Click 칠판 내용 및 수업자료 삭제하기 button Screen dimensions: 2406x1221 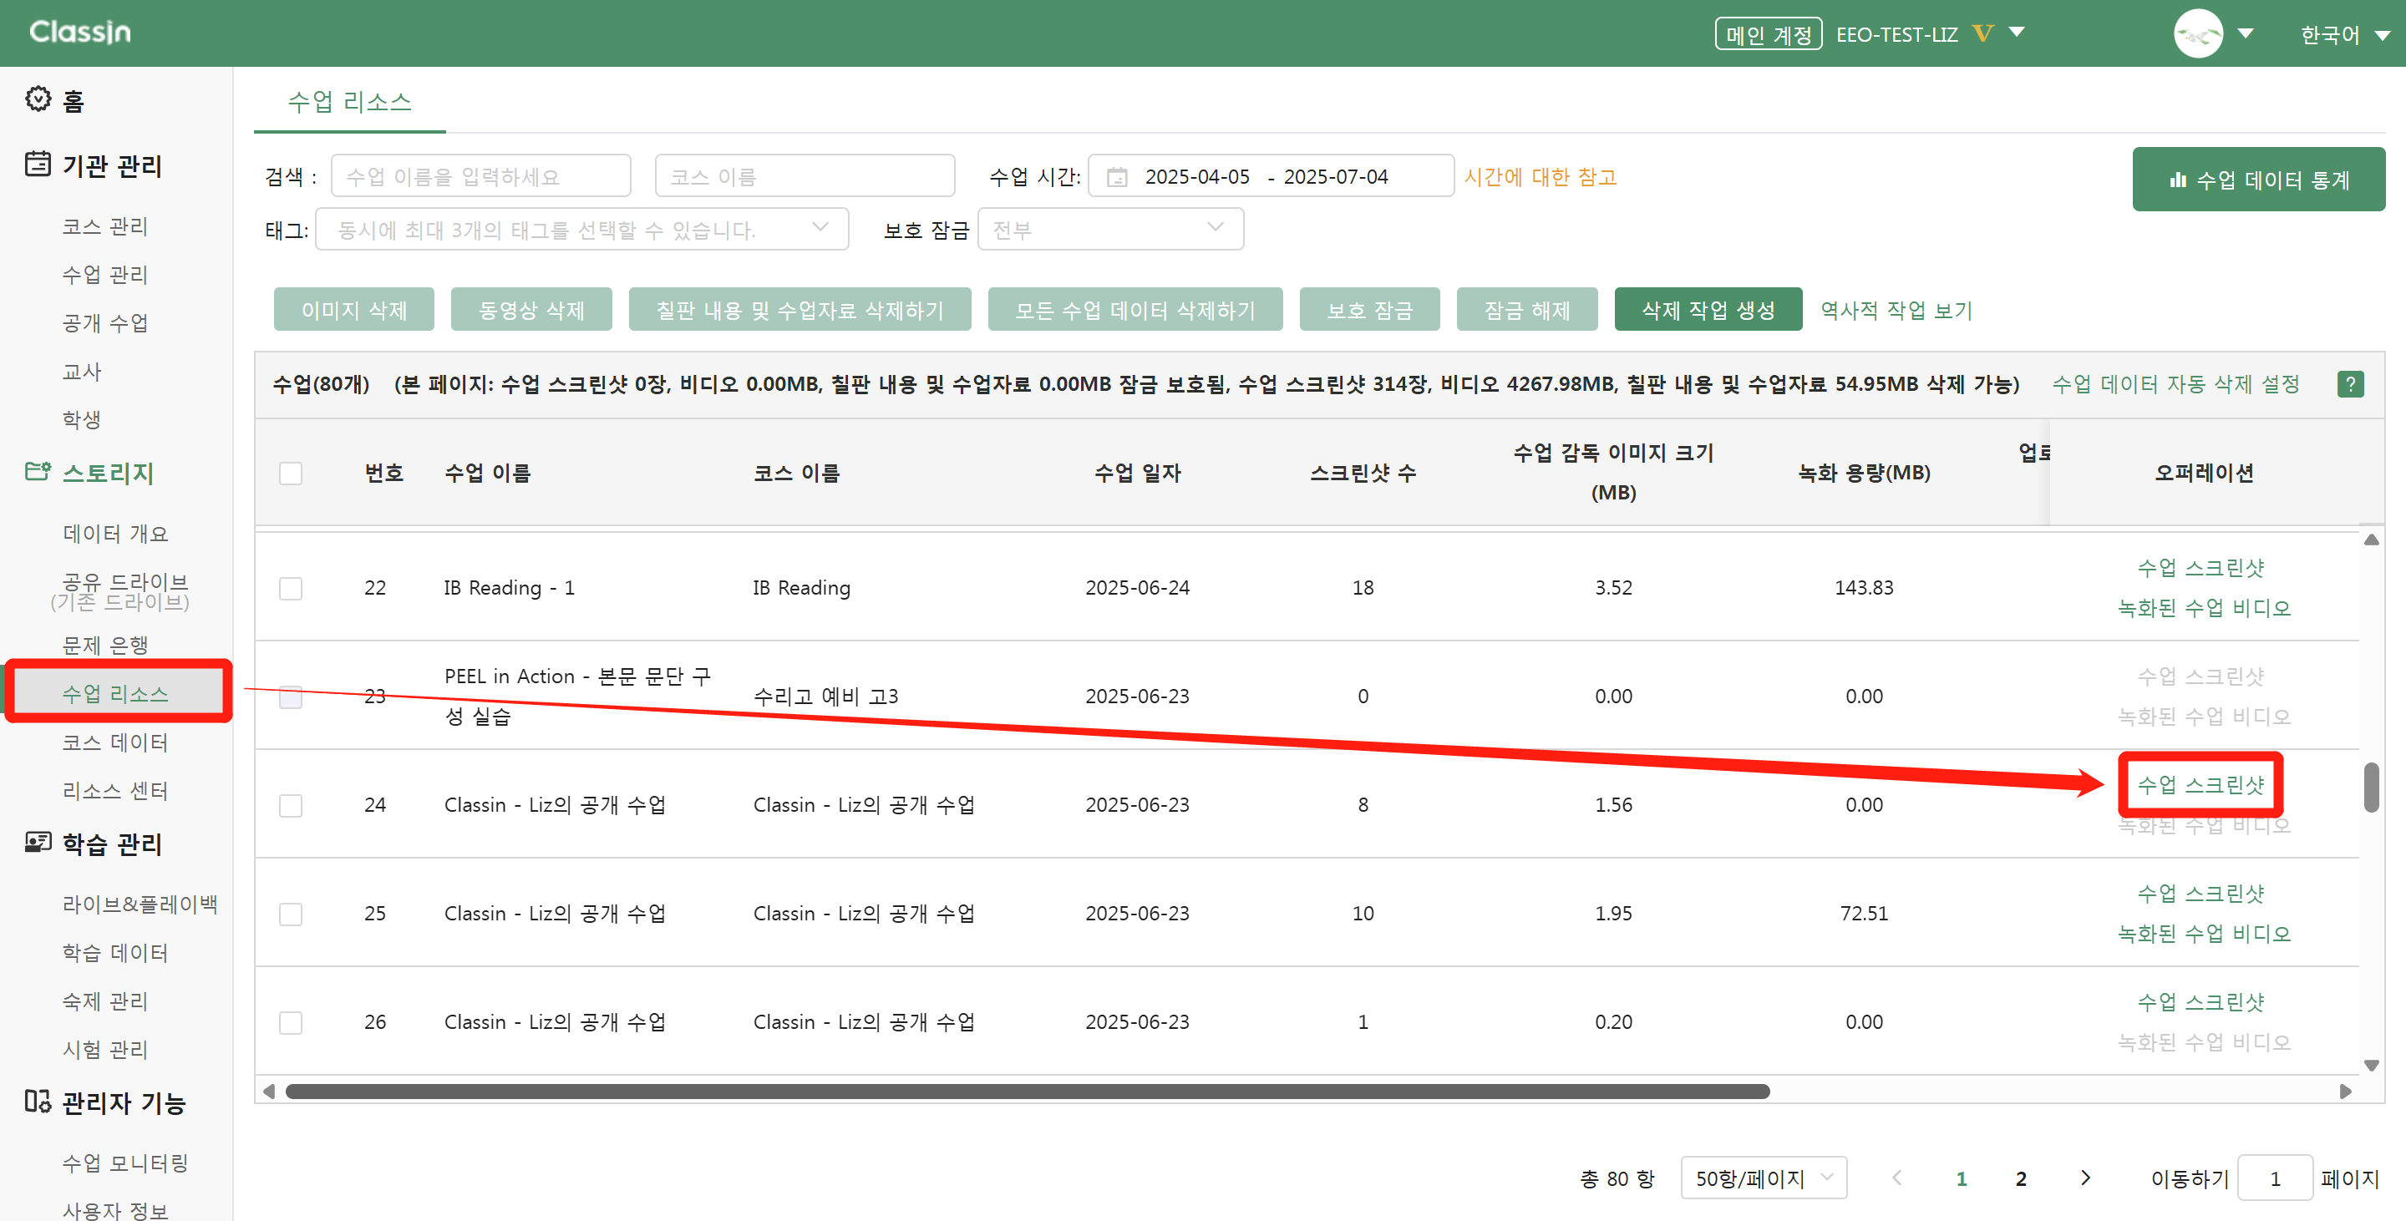tap(799, 309)
